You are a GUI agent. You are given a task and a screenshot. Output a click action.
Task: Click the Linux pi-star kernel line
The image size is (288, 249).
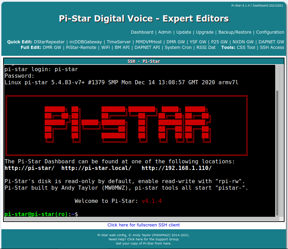coord(121,82)
